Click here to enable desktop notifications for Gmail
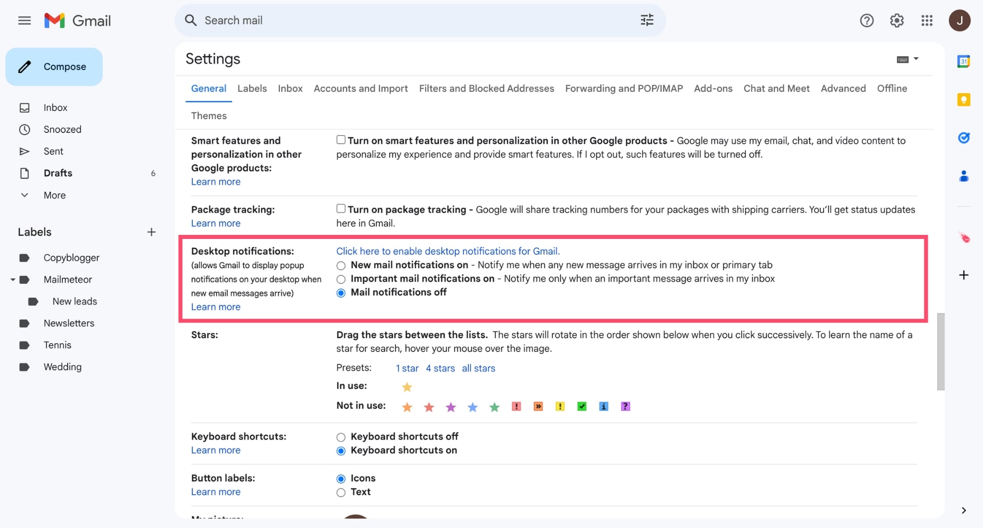The height and width of the screenshot is (528, 983). [448, 251]
